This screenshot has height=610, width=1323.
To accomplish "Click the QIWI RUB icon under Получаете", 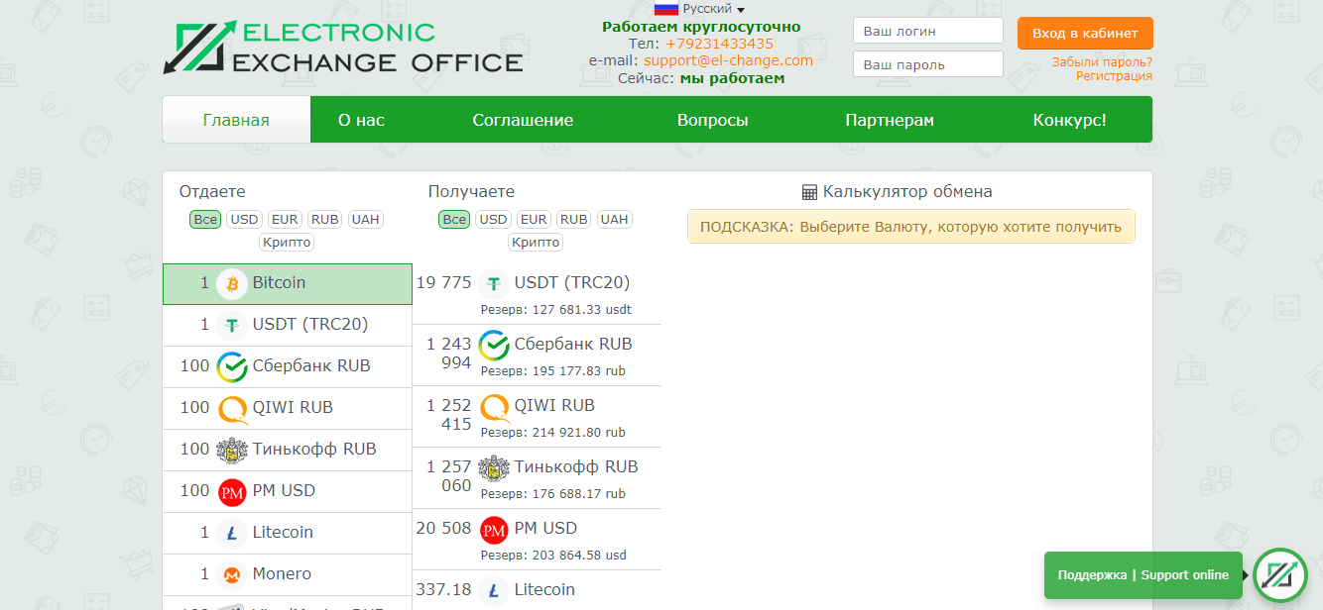I will click(x=493, y=406).
